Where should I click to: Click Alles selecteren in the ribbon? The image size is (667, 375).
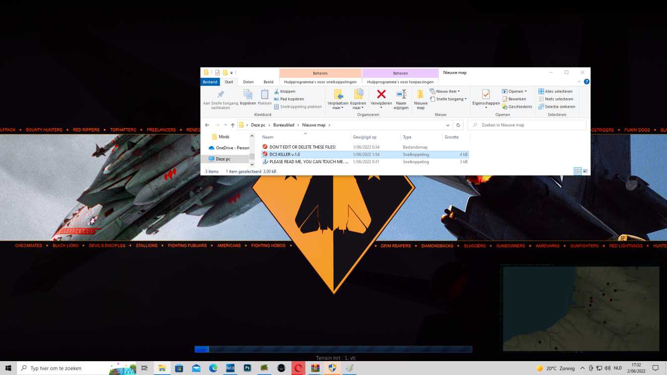tap(555, 91)
